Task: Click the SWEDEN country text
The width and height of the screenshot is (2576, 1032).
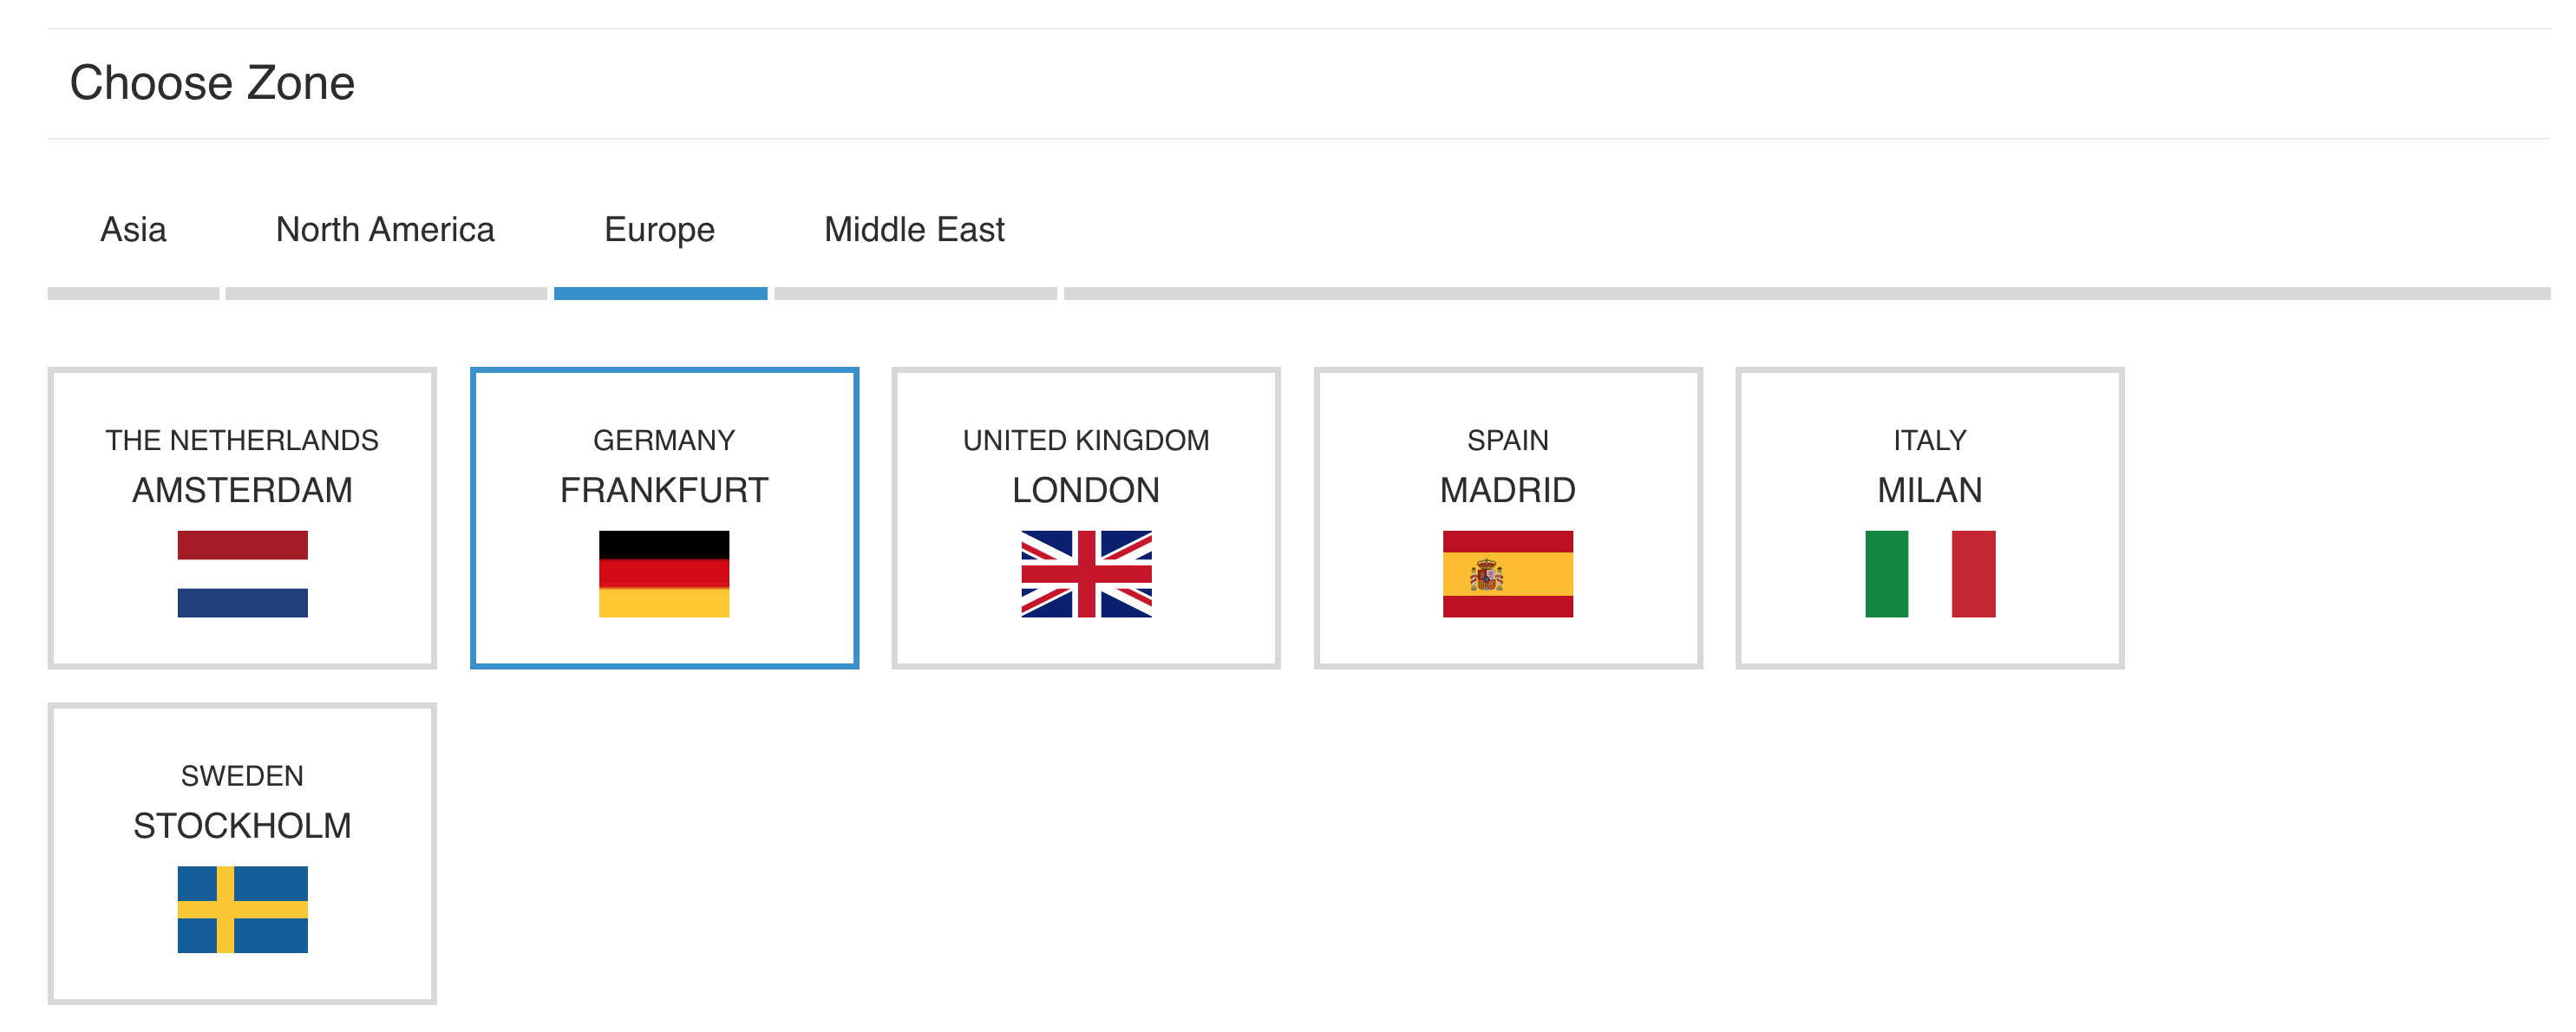Action: pyautogui.click(x=242, y=776)
